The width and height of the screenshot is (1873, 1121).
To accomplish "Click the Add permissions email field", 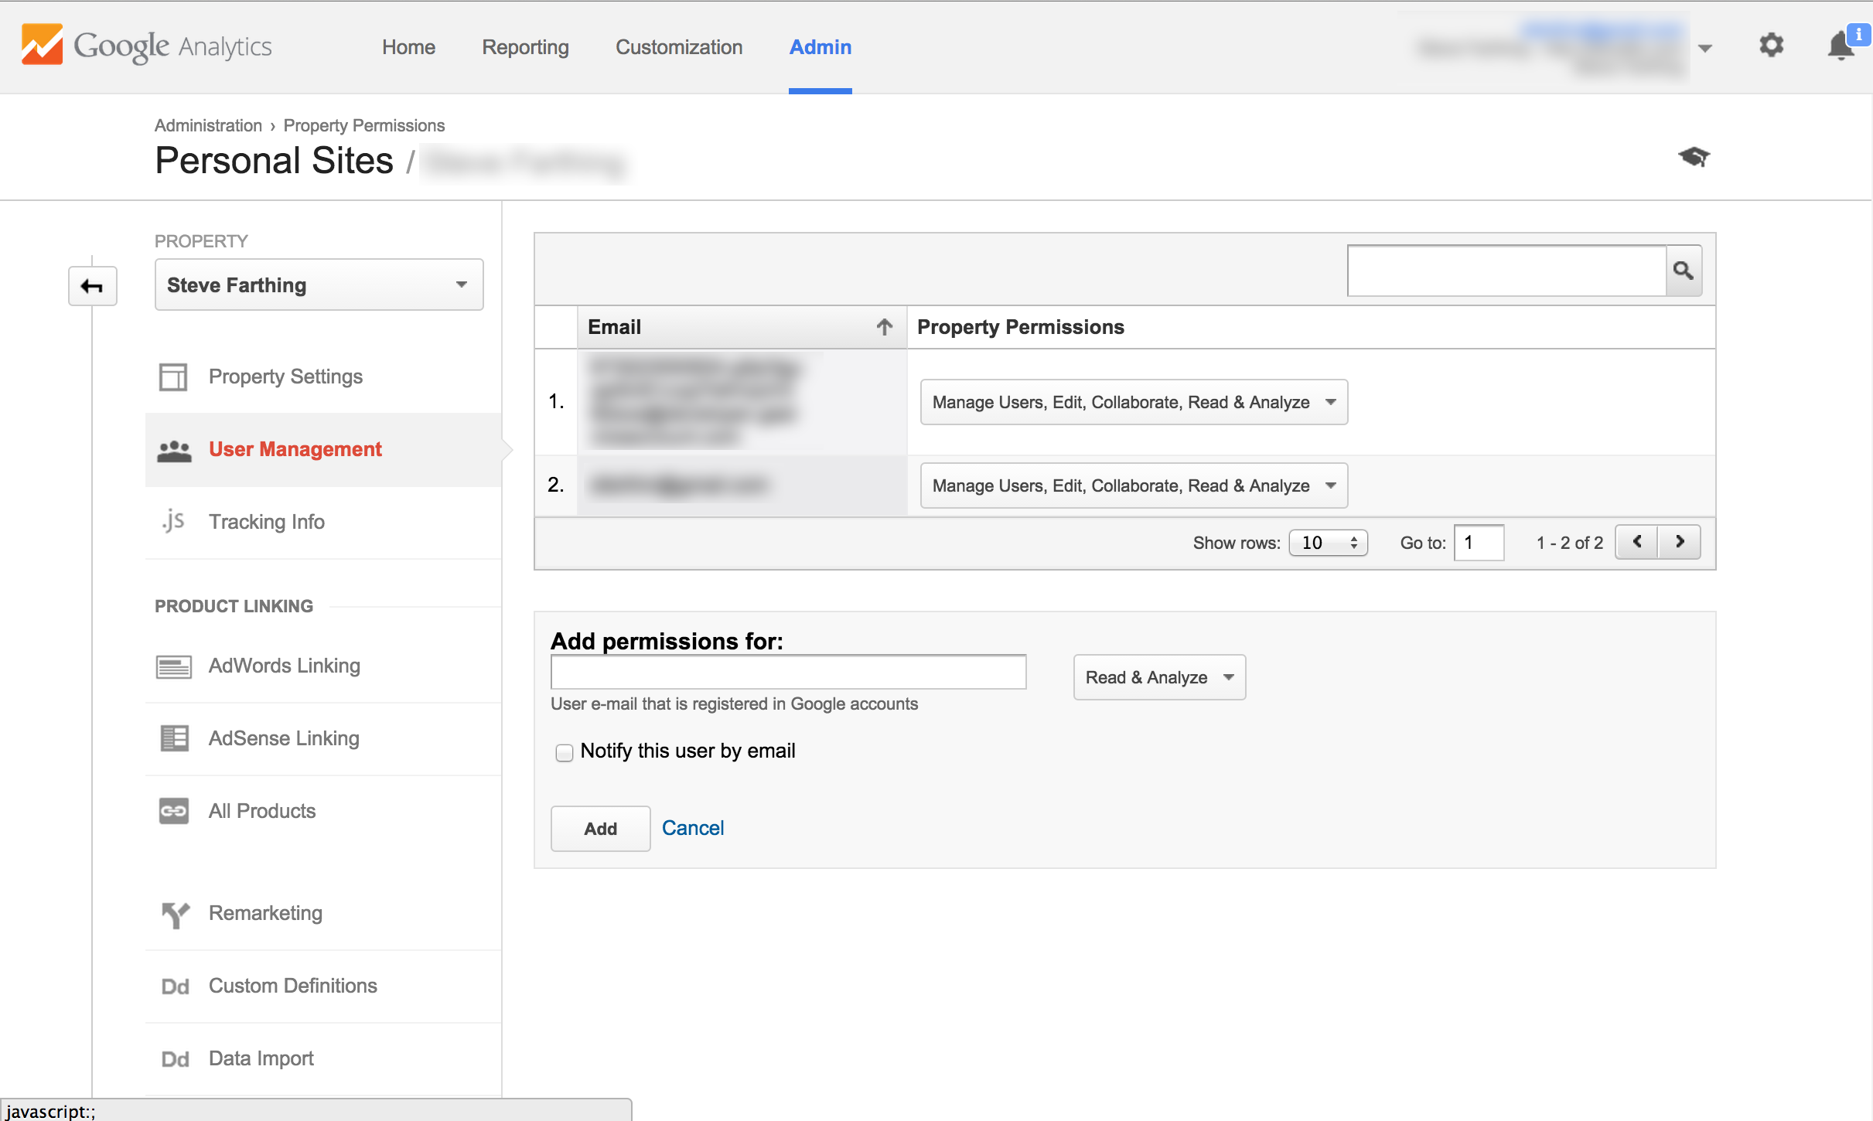I will click(787, 672).
